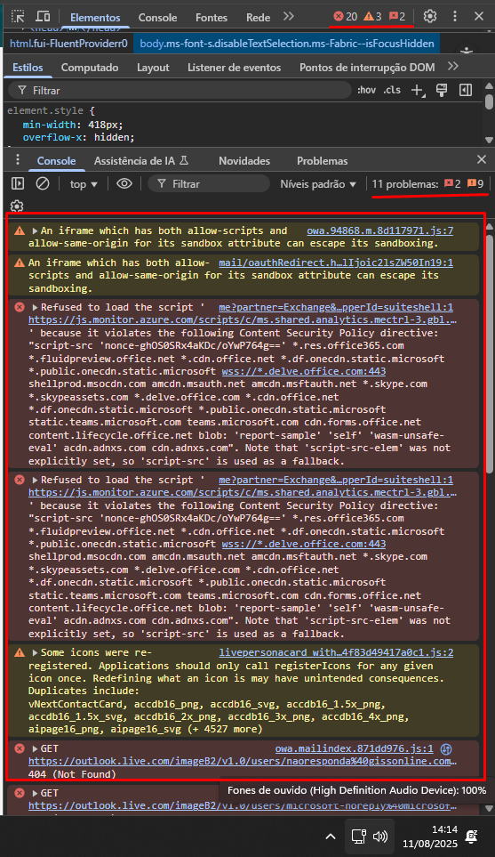Show more DevTools panels chevron next to Rede
This screenshot has width=495, height=857.
[289, 16]
